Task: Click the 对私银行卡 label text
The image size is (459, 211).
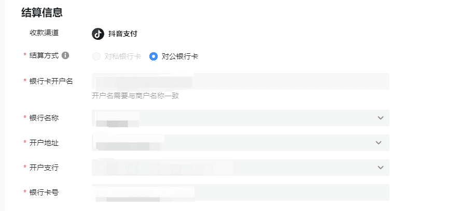Action: click(122, 56)
